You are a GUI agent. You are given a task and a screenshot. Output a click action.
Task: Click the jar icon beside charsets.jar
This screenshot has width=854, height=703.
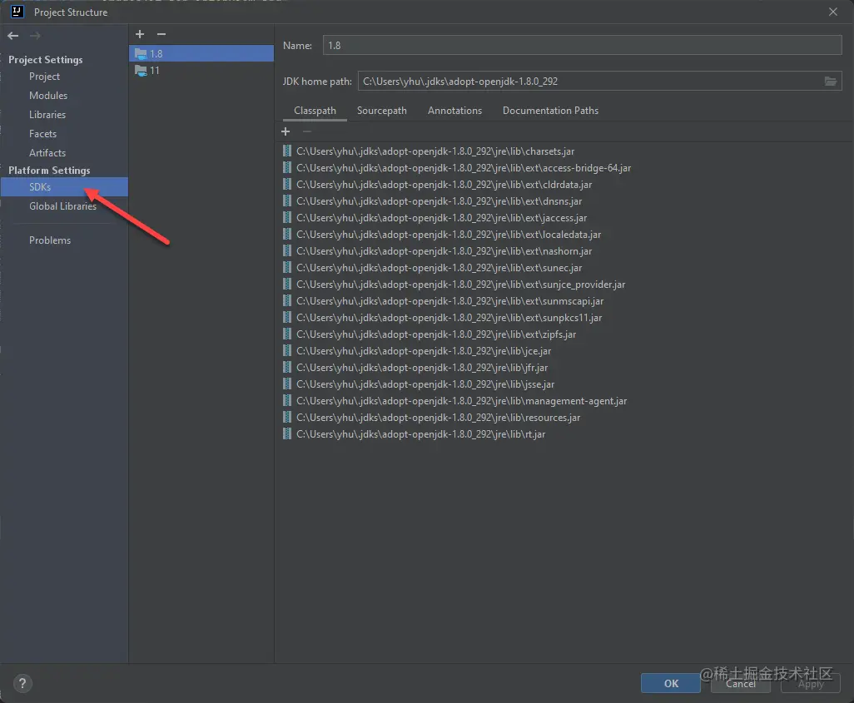click(287, 151)
